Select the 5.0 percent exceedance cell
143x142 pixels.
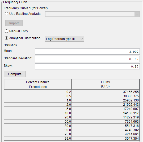coord(38,109)
